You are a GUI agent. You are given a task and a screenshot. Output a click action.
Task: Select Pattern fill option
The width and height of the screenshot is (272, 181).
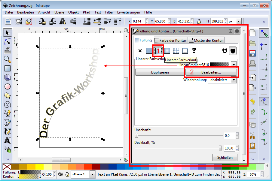[176, 51]
